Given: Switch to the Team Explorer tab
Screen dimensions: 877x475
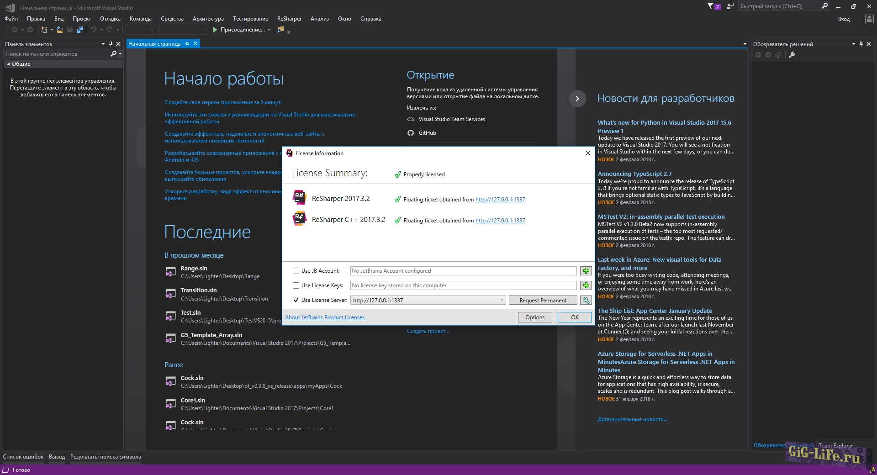Looking at the screenshot, I should click(x=835, y=445).
